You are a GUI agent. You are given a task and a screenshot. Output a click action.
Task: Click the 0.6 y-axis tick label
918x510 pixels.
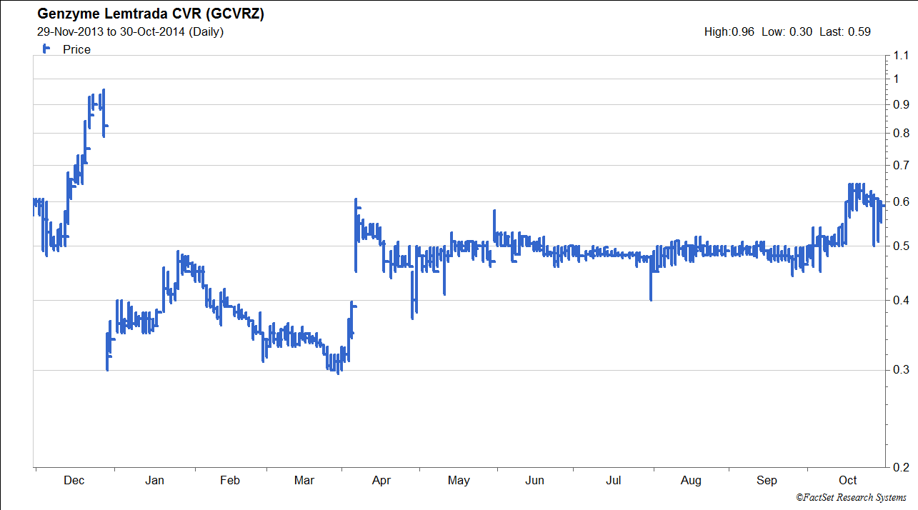pyautogui.click(x=901, y=203)
